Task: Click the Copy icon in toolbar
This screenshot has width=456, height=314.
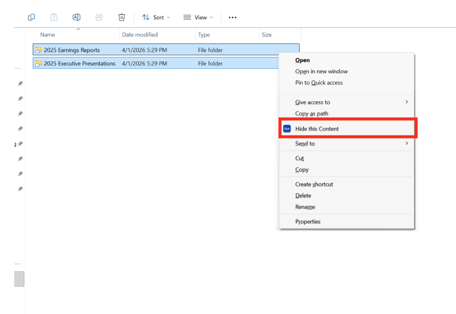Action: pyautogui.click(x=32, y=17)
